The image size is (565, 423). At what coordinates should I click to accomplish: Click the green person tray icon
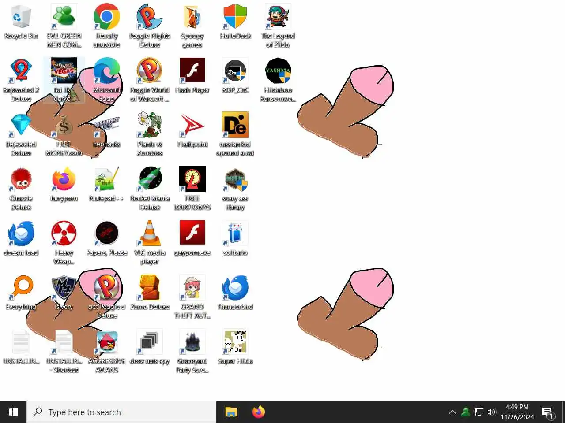point(465,412)
